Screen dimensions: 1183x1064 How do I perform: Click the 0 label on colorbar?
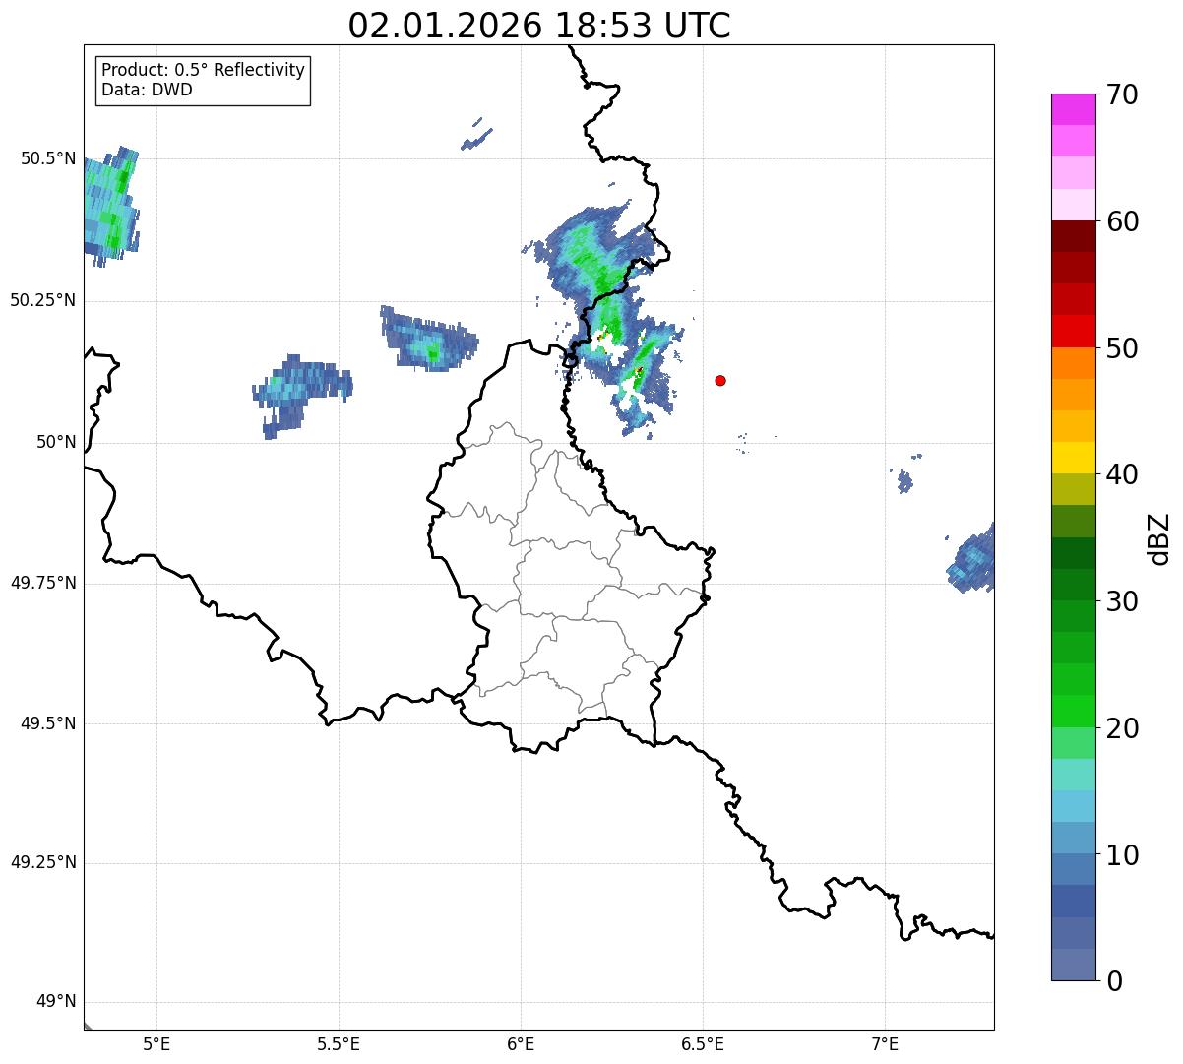pos(1114,981)
